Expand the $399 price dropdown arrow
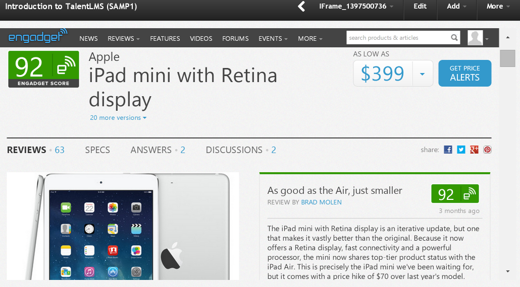Viewport: 520px width, 287px height. 423,74
